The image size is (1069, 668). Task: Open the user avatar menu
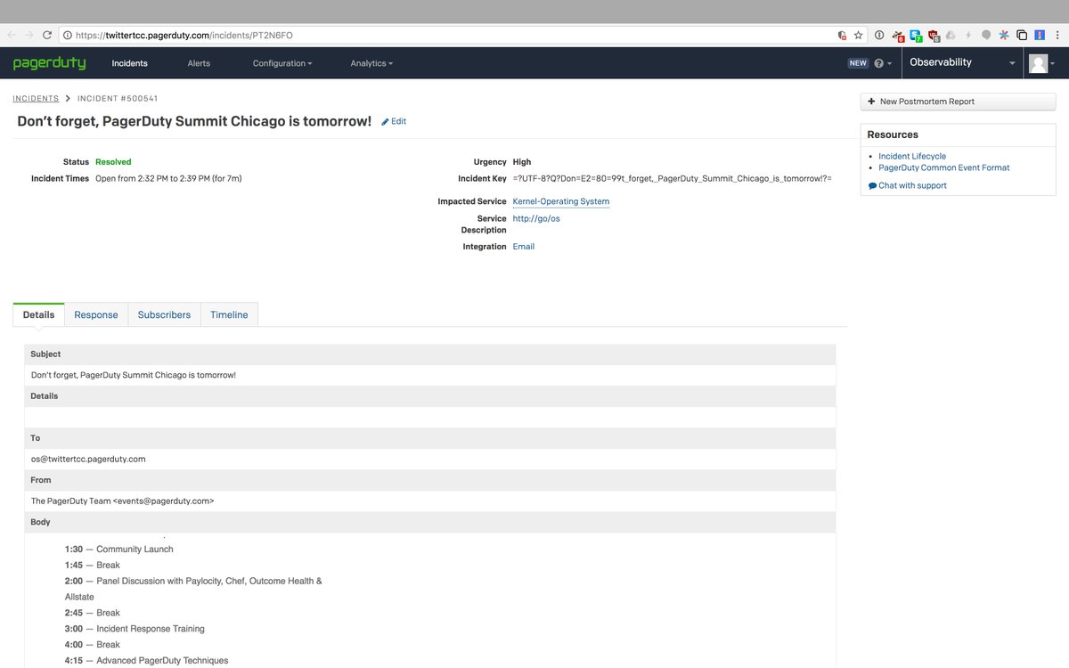click(1041, 63)
